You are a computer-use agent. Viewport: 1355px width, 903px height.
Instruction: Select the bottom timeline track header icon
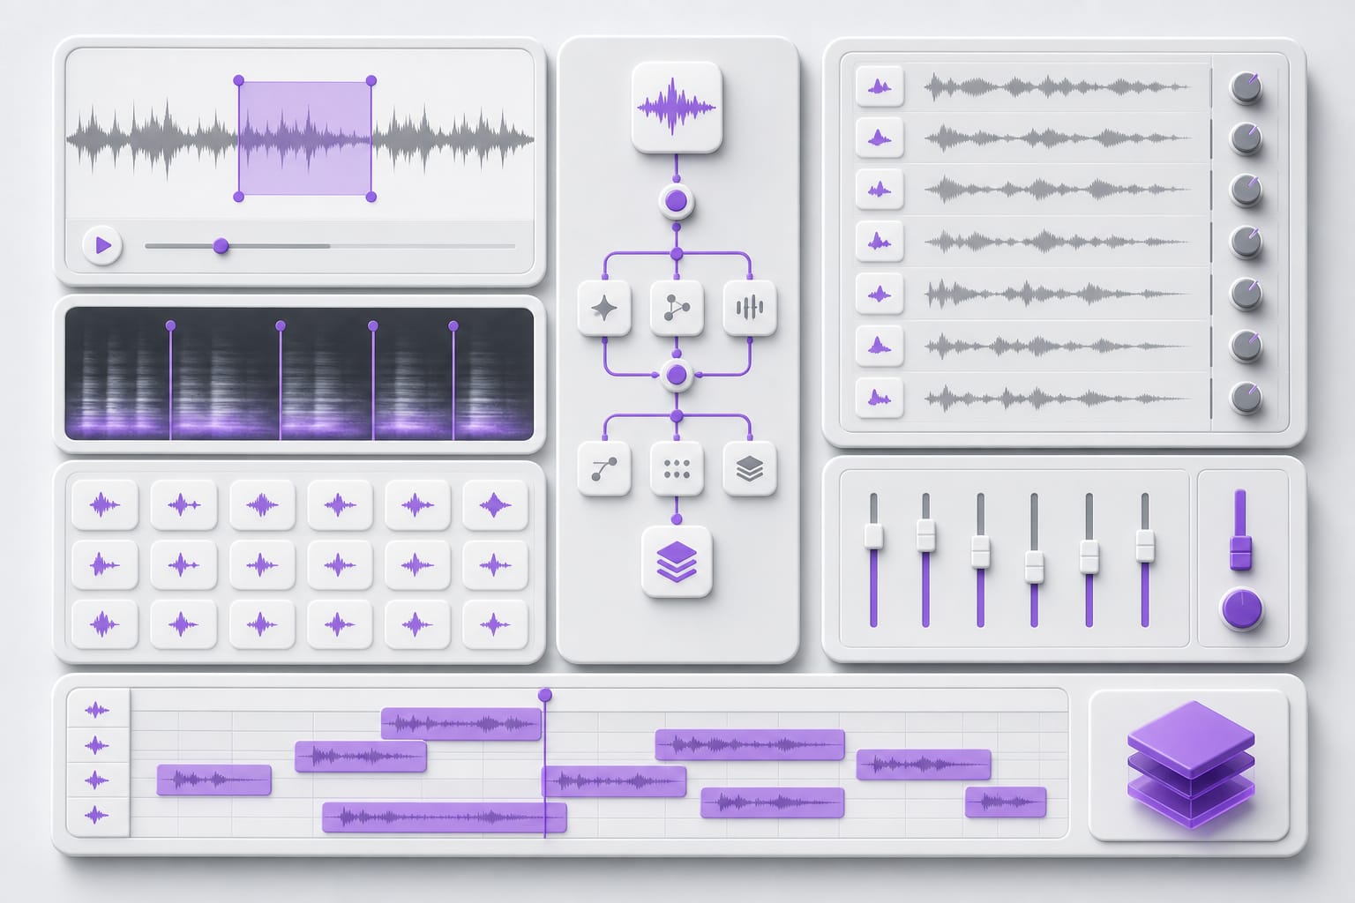pos(97,816)
